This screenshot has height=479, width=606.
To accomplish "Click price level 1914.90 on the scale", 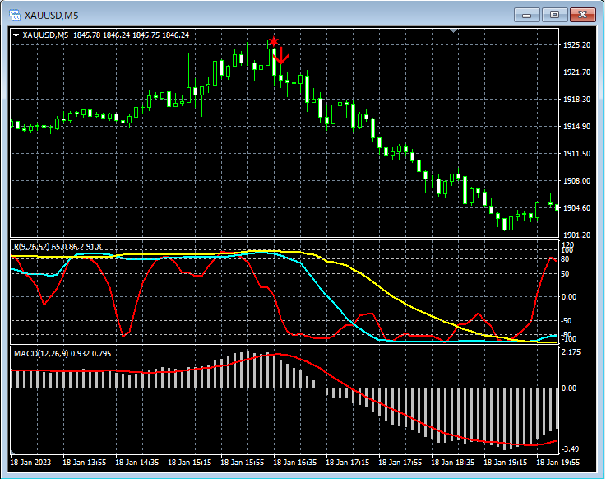I will click(x=576, y=126).
